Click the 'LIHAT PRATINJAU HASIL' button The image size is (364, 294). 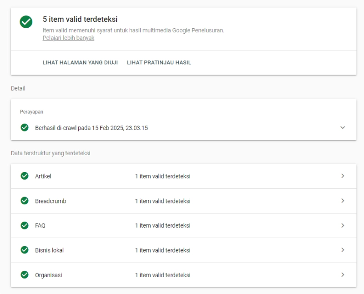tap(159, 62)
